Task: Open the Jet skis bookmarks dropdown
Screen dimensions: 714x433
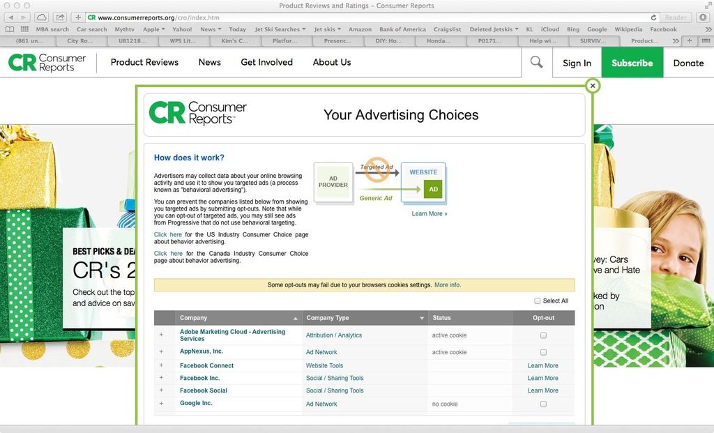Action: 328,29
